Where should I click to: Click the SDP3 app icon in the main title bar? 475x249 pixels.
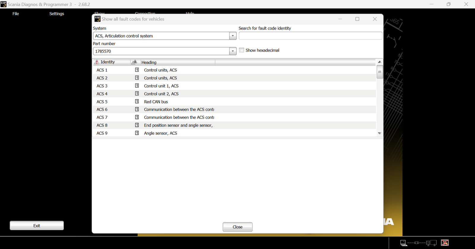[4, 4]
